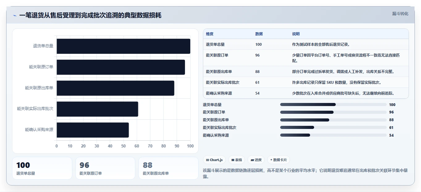Click the table value 100
The width and height of the screenshot is (421, 192).
click(259, 45)
